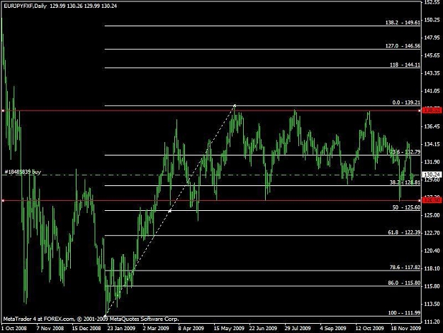Click the 4 Sep 2009 date label
443x333 pixels.
coord(333,328)
